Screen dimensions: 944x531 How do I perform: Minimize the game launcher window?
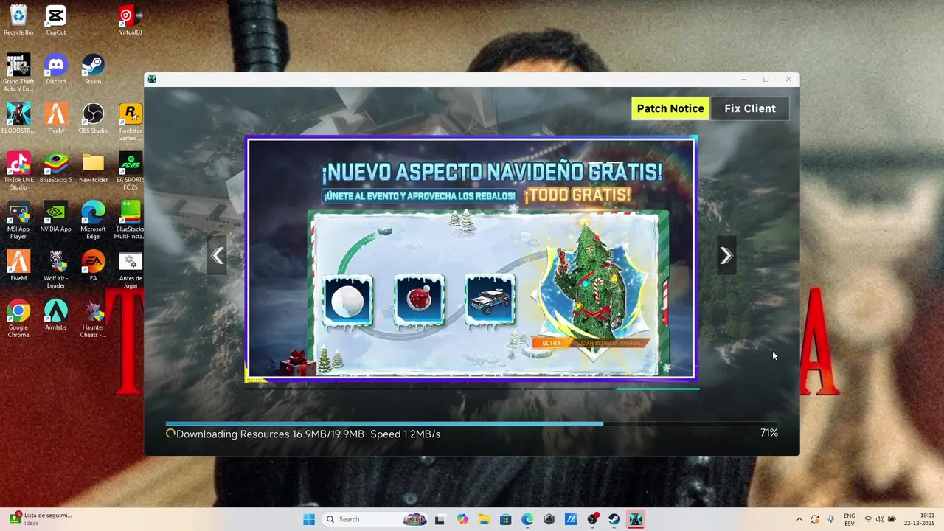[x=743, y=79]
